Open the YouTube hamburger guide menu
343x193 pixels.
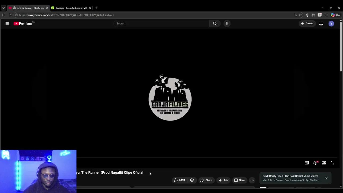coord(7,24)
